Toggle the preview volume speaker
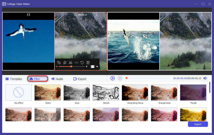Screen dimensions: 214x135 (205, 78)
